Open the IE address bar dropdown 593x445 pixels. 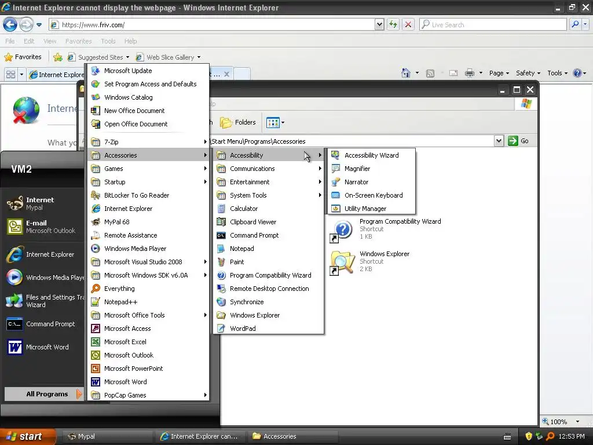[x=379, y=24]
